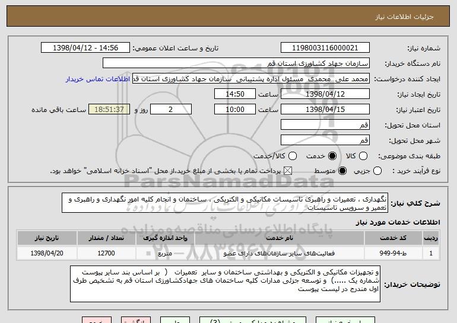The image size is (457, 323).
Task: Click the ردیف column header
Action: coord(431,238)
